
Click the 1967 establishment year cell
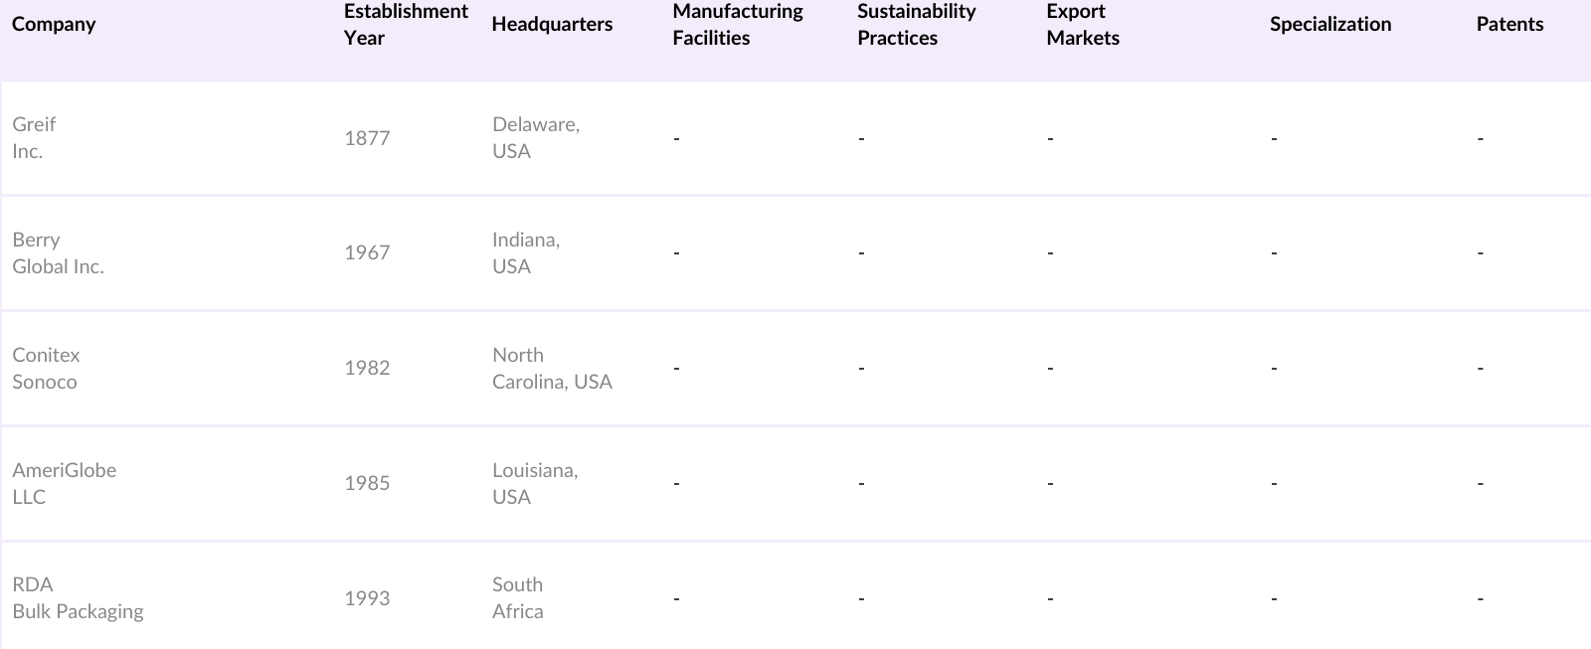point(367,252)
